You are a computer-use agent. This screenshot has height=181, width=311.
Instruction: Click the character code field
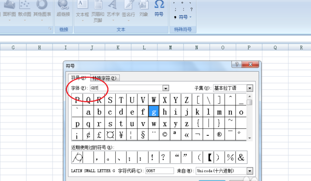(x=159, y=171)
